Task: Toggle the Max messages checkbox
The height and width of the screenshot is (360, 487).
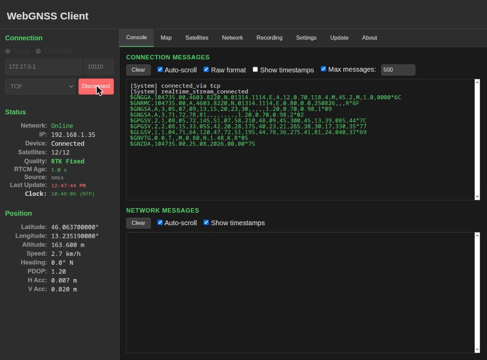Action: point(323,69)
